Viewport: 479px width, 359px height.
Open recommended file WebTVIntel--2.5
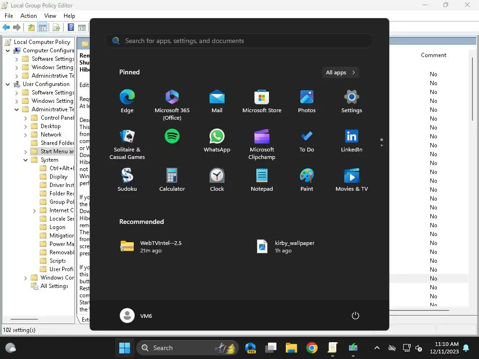click(x=151, y=247)
